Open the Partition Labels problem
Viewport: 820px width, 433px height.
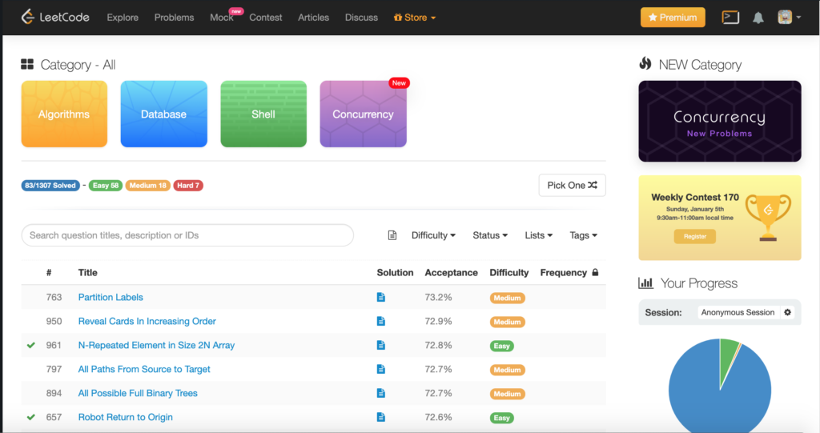pyautogui.click(x=111, y=297)
